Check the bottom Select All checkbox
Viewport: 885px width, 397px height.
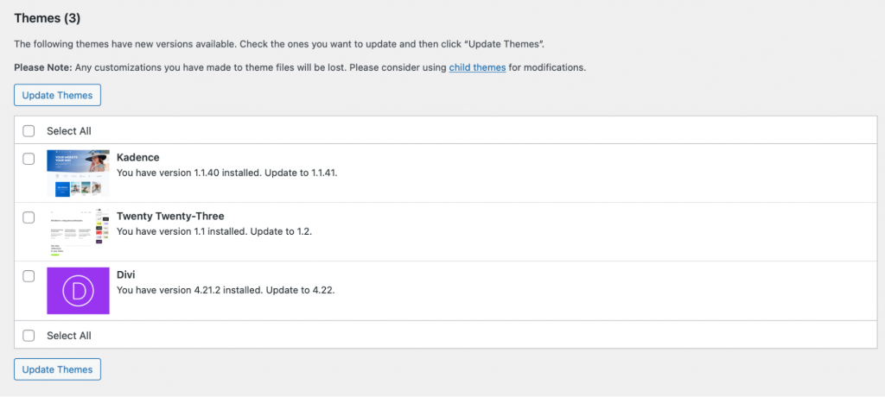[x=29, y=335]
